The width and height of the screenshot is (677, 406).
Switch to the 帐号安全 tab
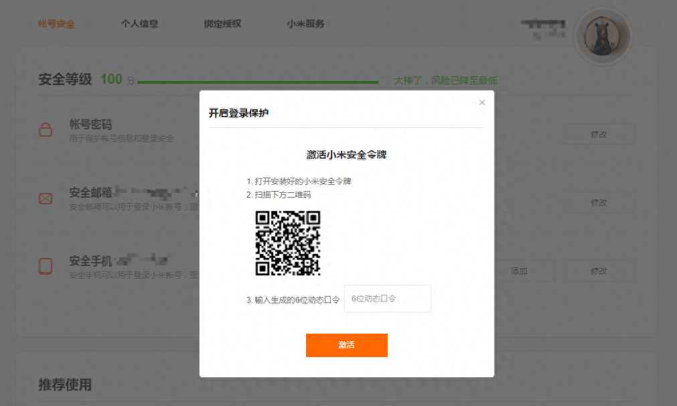click(56, 24)
